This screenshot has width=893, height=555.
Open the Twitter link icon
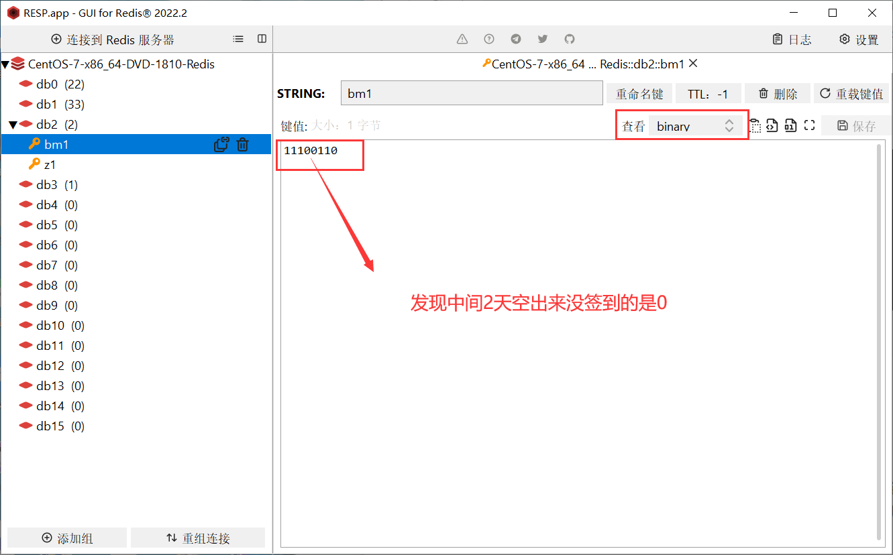(543, 39)
